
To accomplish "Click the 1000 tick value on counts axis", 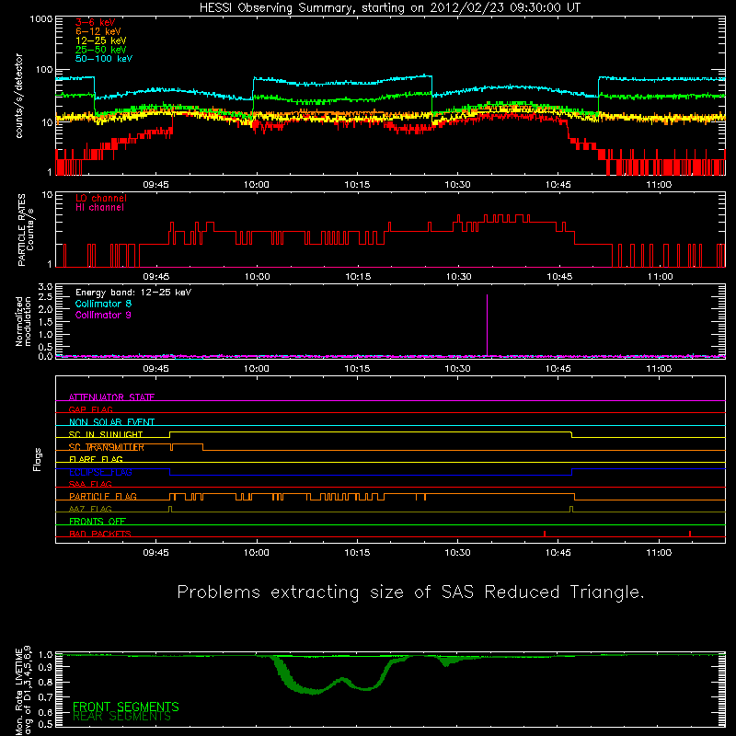I will (40, 19).
